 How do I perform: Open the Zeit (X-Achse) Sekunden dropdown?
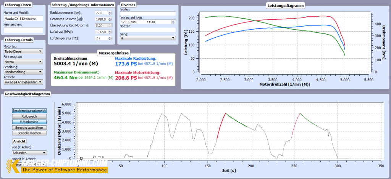pos(29,153)
